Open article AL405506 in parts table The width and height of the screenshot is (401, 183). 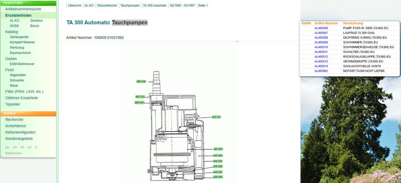tap(321, 28)
